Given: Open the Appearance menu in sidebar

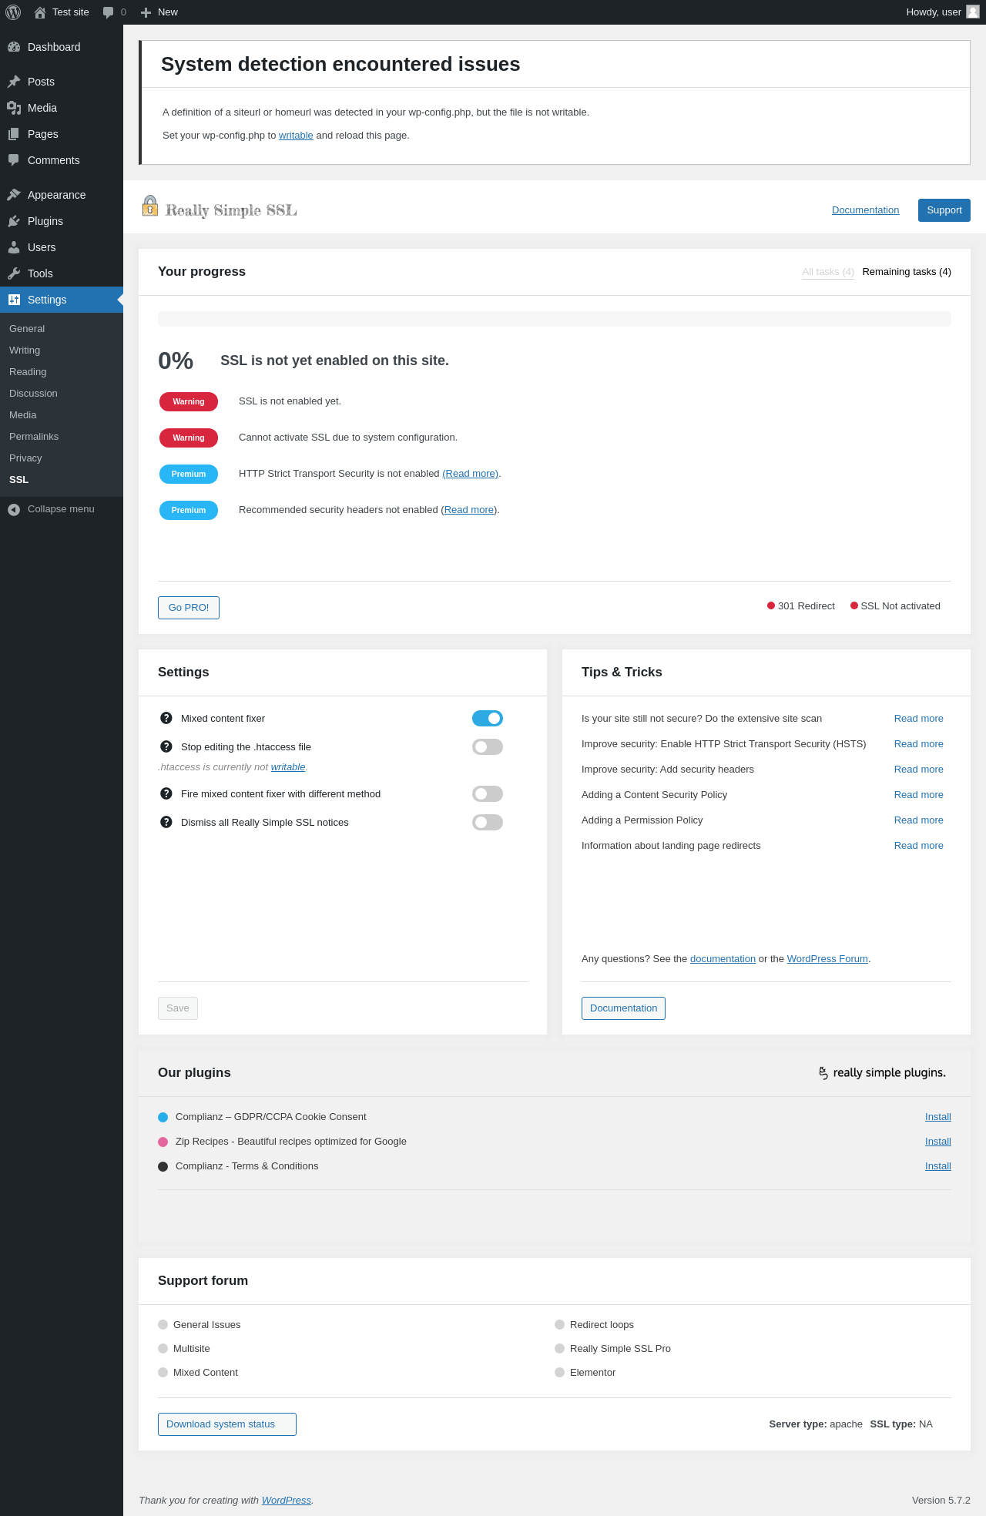Looking at the screenshot, I should coord(56,195).
